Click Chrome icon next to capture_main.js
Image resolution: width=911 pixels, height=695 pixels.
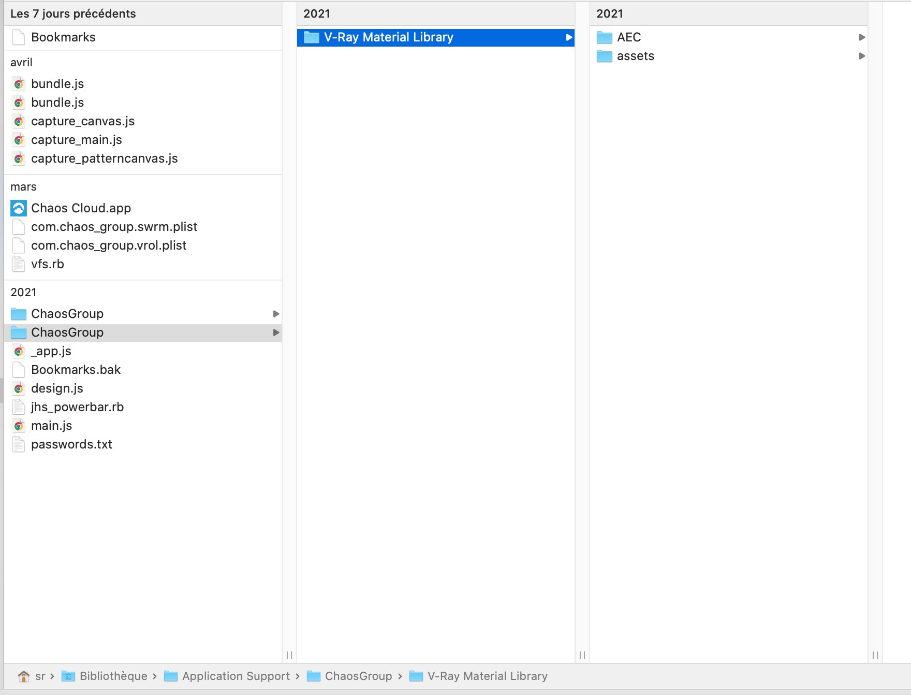[19, 140]
